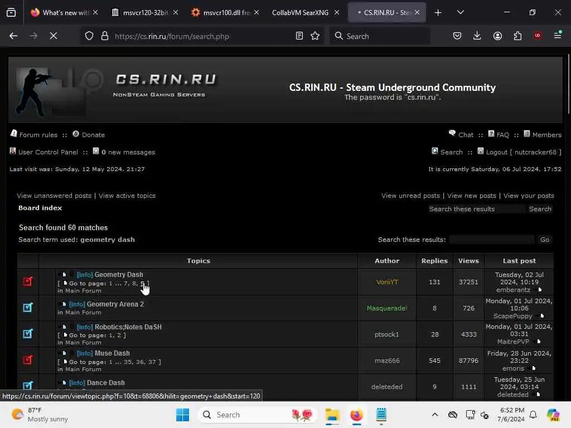Open the downloads arrow icon
The width and height of the screenshot is (571, 428).
[477, 36]
